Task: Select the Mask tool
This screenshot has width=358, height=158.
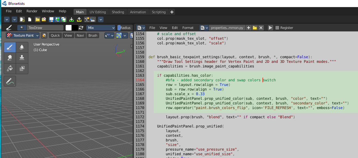Action: click(x=22, y=68)
